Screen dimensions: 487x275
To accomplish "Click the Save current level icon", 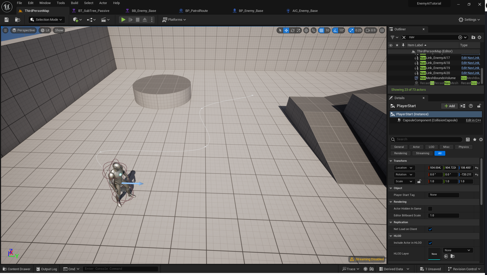I will [x=7, y=20].
